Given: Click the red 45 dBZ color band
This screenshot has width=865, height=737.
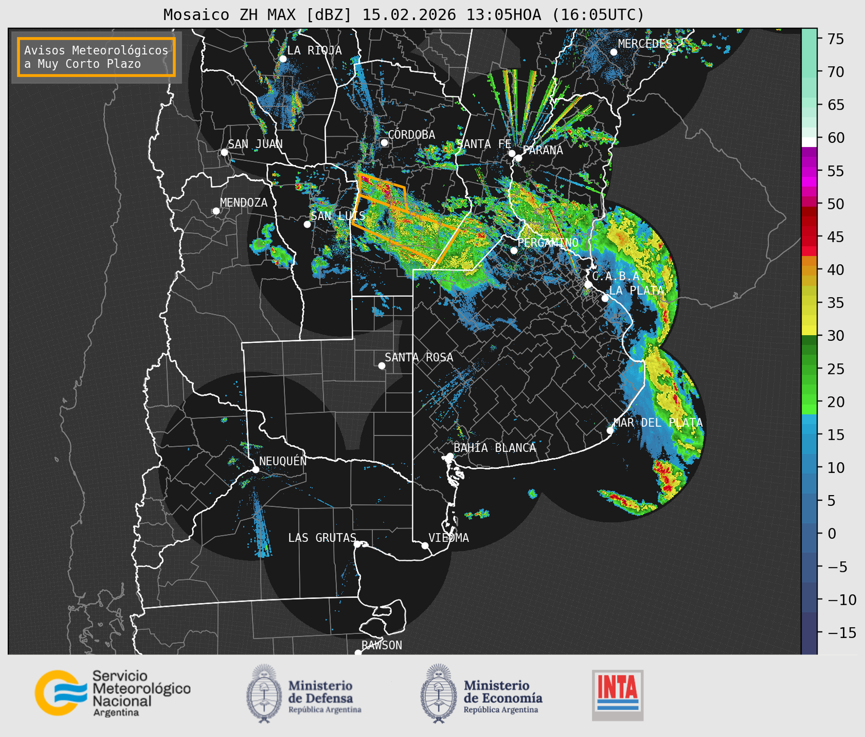Looking at the screenshot, I should point(809,237).
